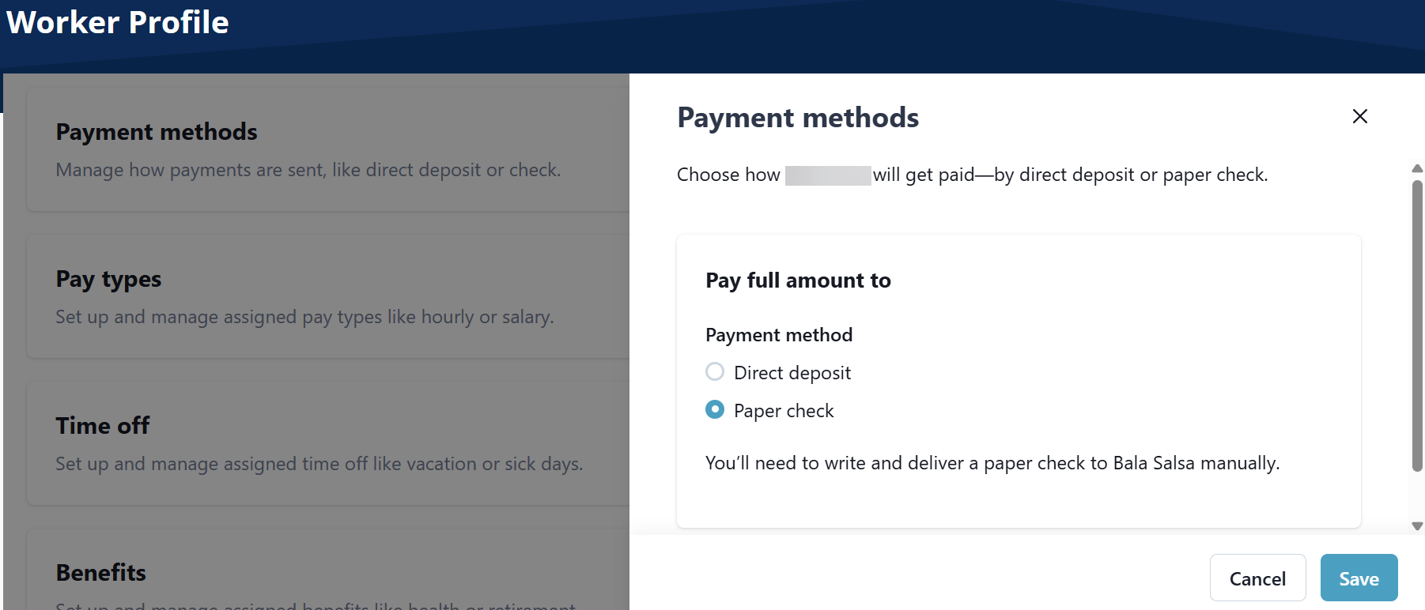1425x610 pixels.
Task: Click the "Paper check" label text
Action: pos(784,411)
